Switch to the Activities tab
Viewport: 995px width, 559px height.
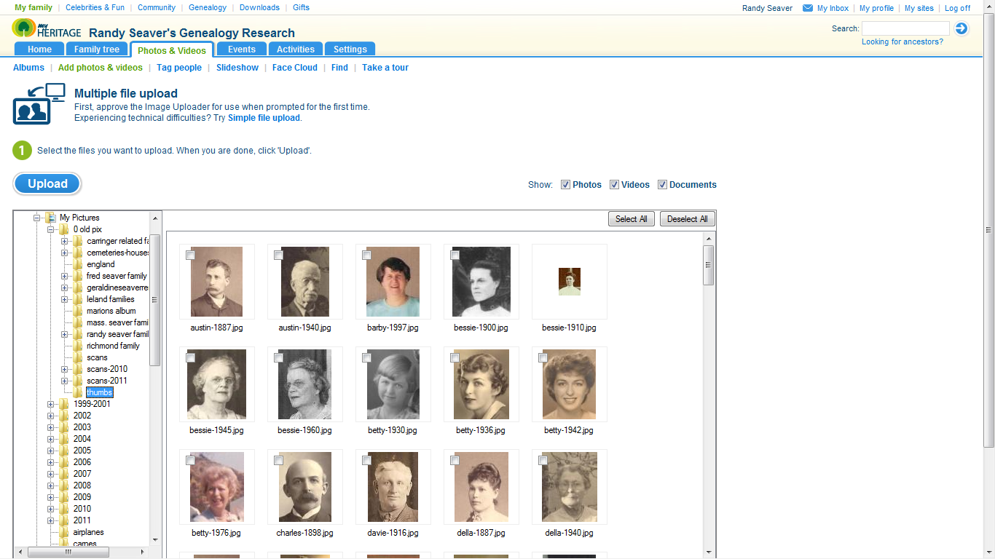[296, 49]
